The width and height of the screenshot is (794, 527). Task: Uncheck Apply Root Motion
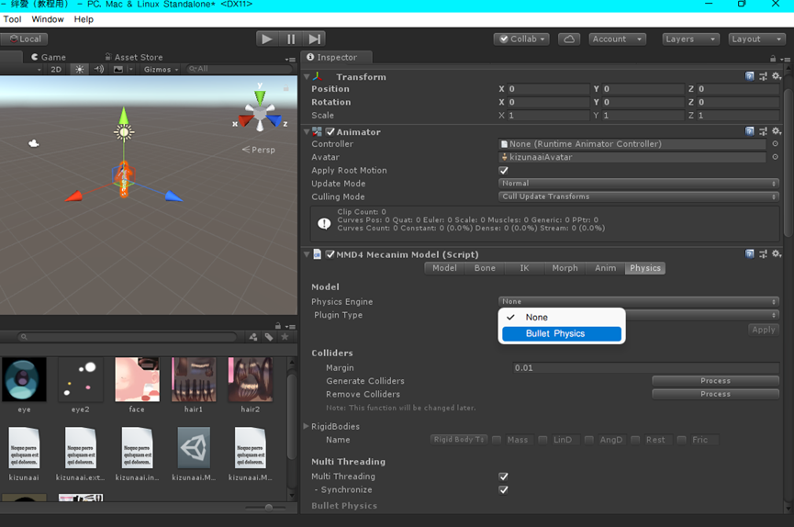pyautogui.click(x=503, y=171)
